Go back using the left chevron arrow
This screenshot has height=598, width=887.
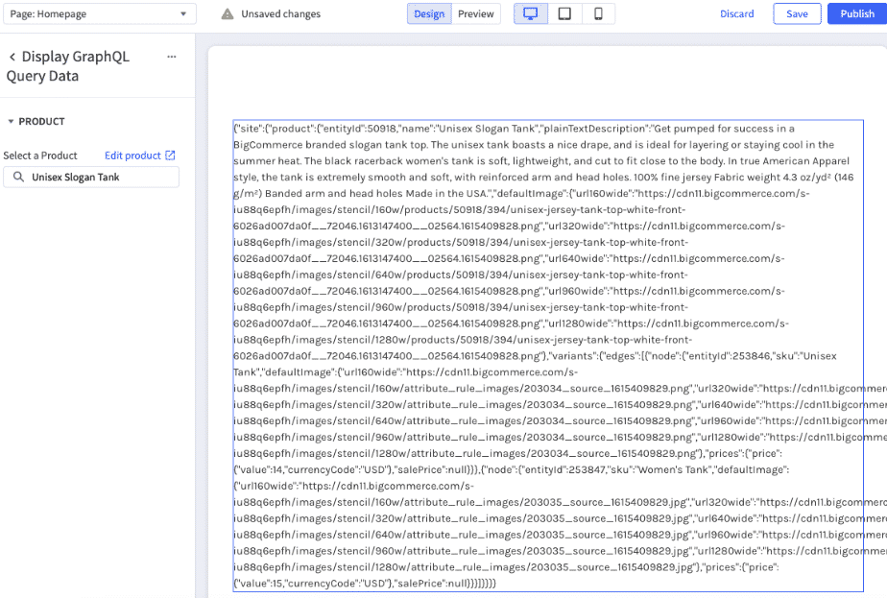point(12,57)
